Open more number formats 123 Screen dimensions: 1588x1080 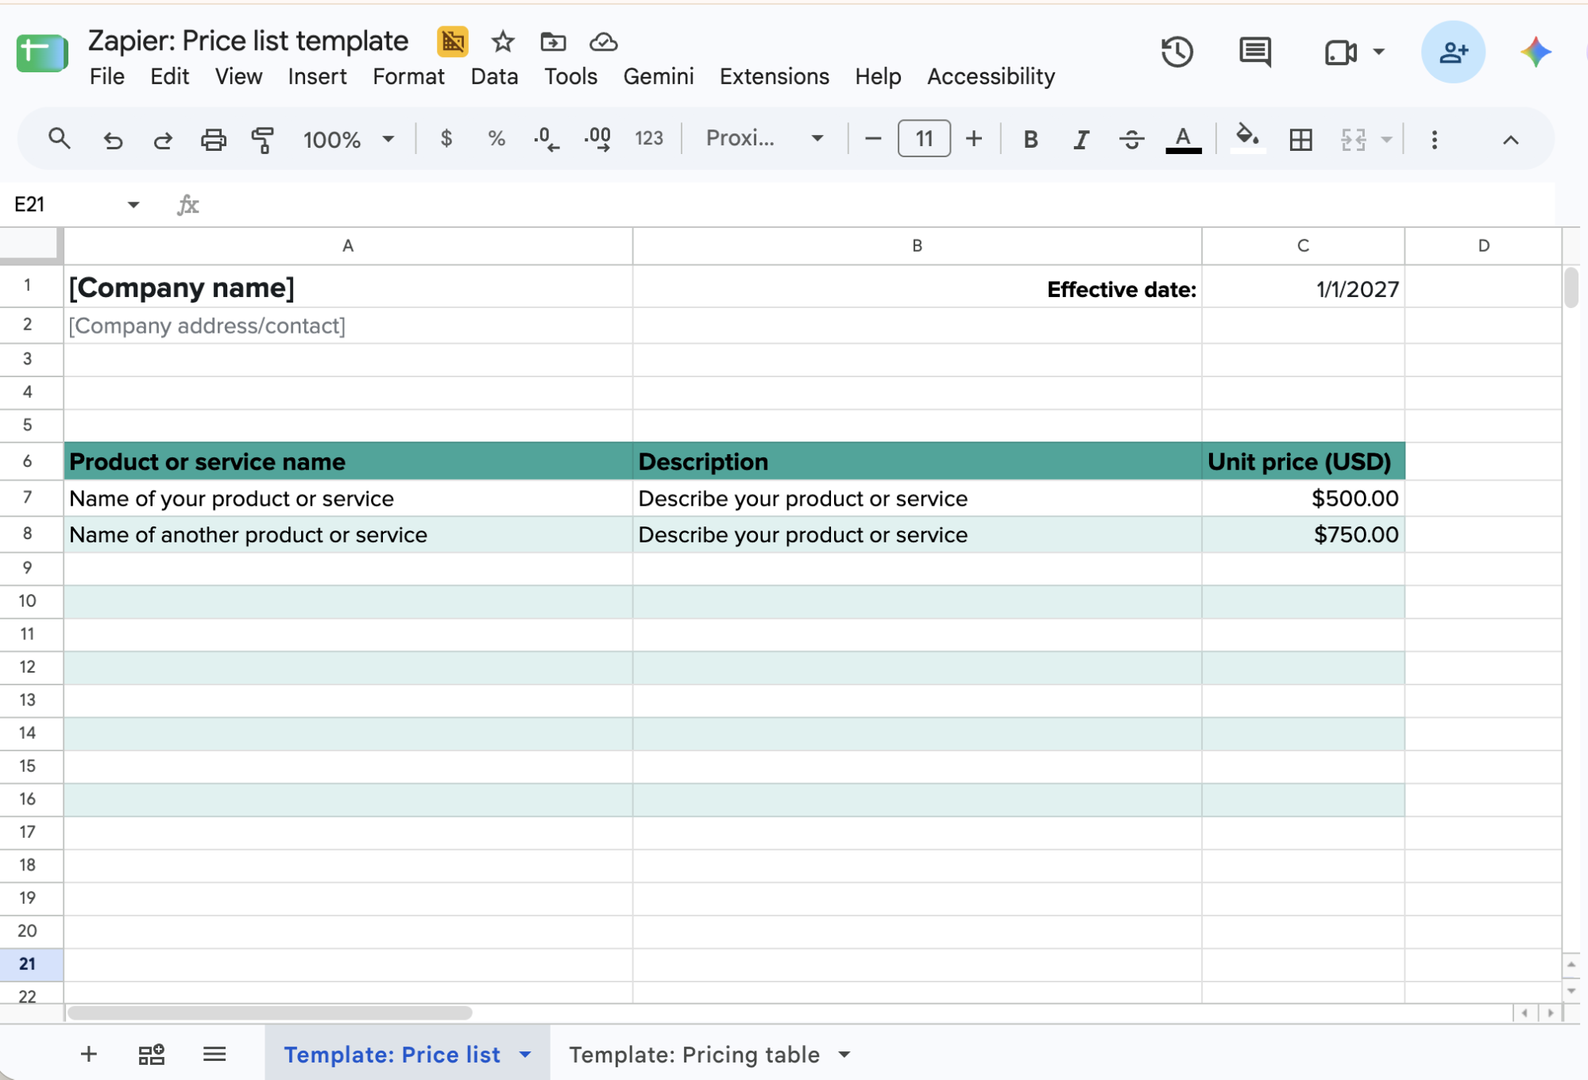click(648, 139)
